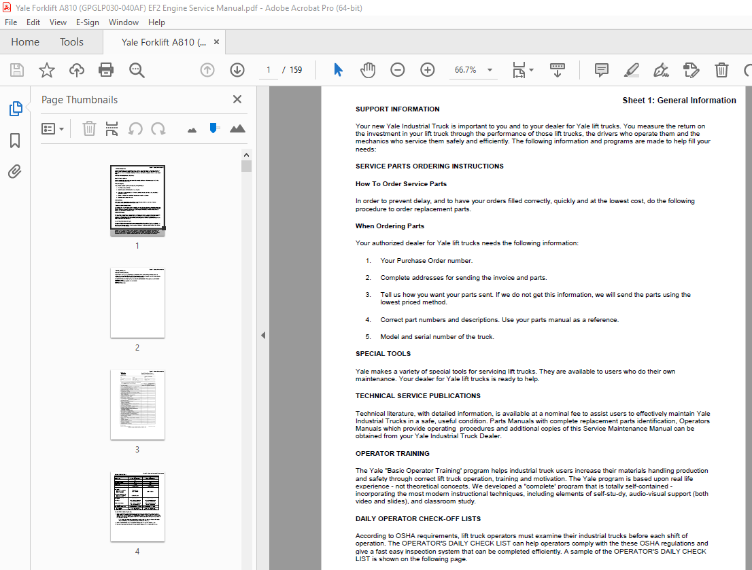This screenshot has width=752, height=570.
Task: Select the arrow Selection tool
Action: point(338,70)
